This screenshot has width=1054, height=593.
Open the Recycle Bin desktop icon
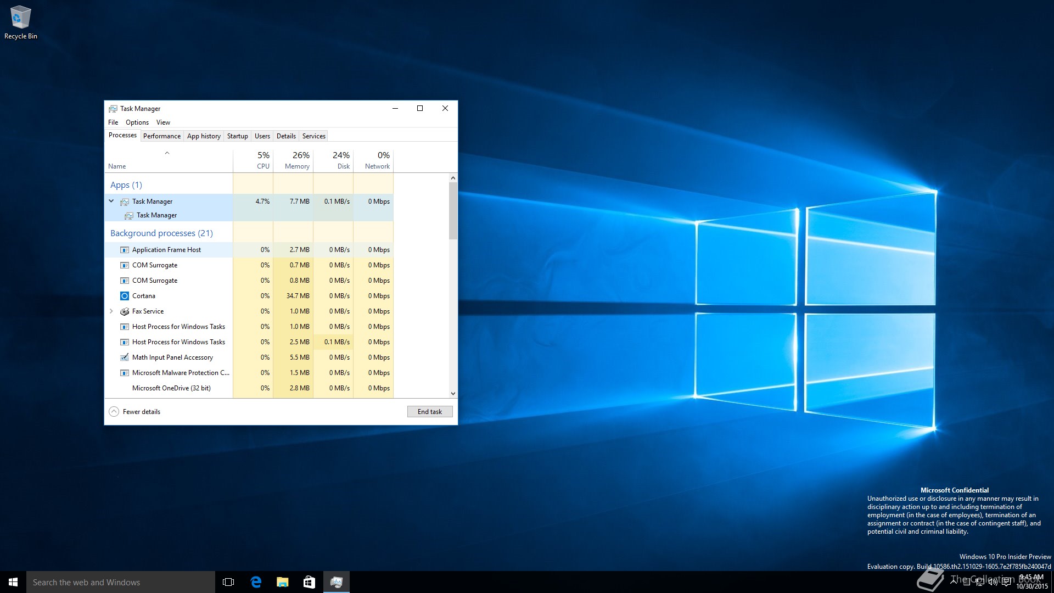pos(20,22)
